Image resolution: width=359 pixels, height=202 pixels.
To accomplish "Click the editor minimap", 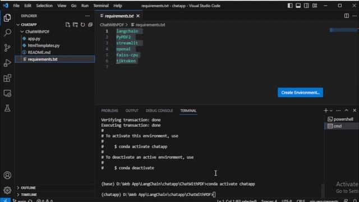I will coord(343,30).
